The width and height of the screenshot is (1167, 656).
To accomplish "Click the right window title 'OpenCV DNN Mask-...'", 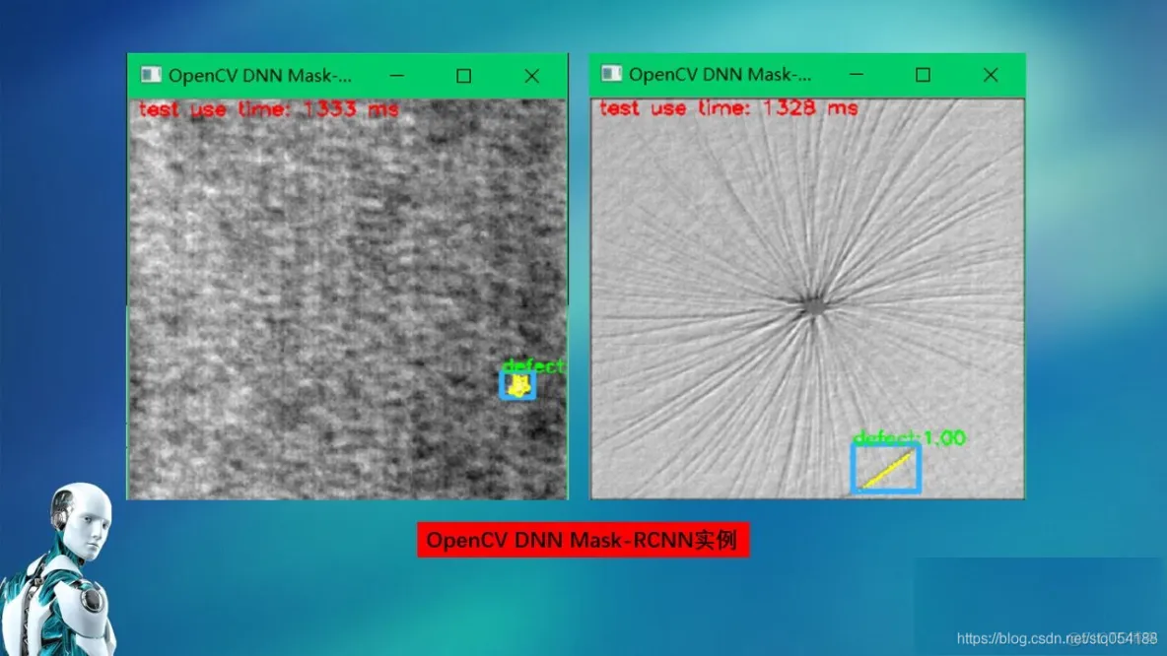I will 720,75.
